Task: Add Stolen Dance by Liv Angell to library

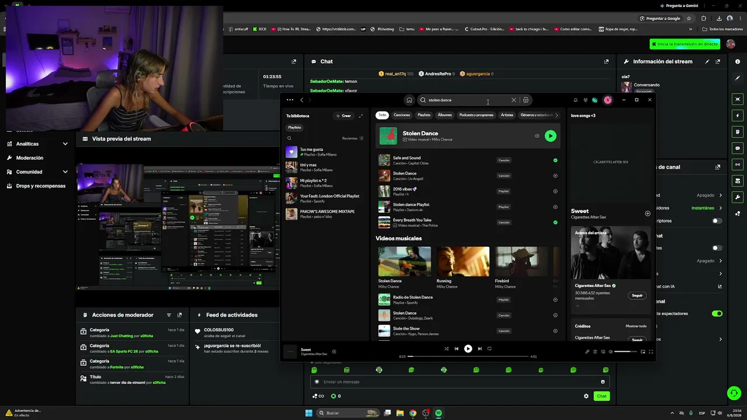Action: pos(555,176)
